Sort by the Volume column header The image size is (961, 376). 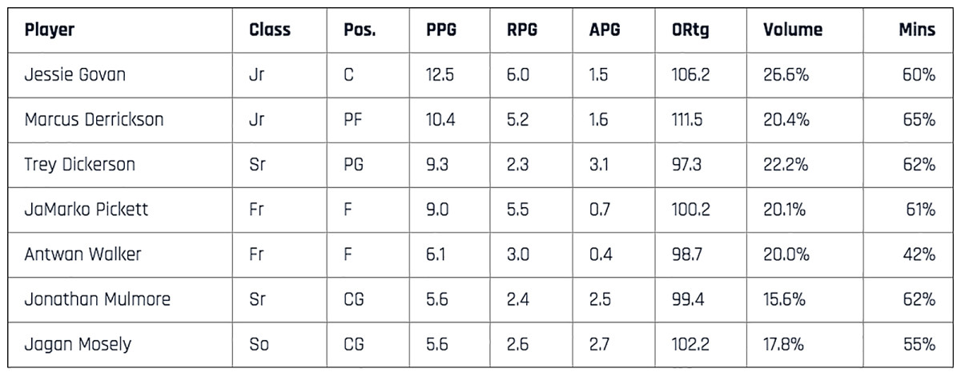tap(792, 30)
